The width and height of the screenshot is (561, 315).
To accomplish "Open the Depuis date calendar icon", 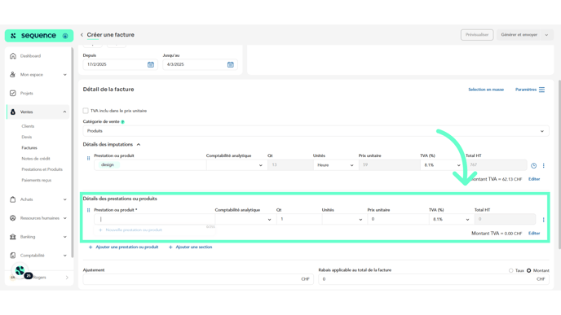I will (x=151, y=64).
